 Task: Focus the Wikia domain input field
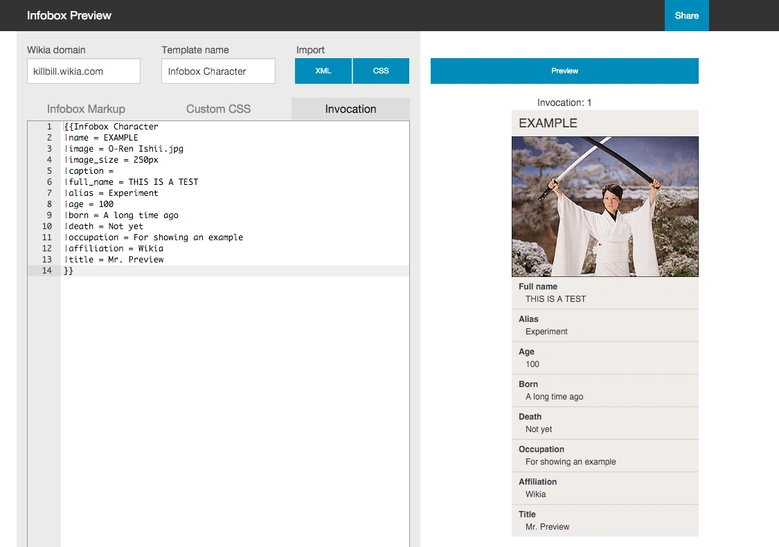pyautogui.click(x=83, y=71)
